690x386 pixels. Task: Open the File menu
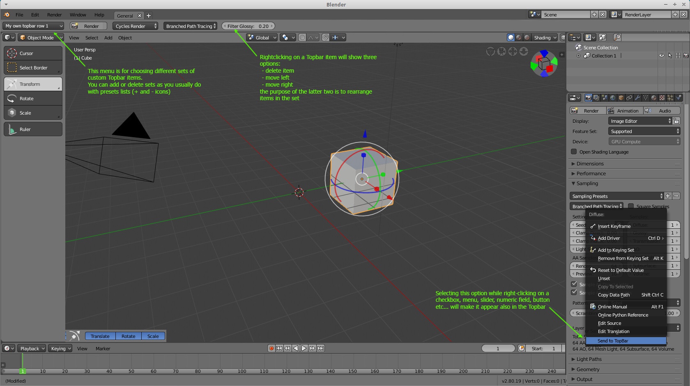point(19,14)
